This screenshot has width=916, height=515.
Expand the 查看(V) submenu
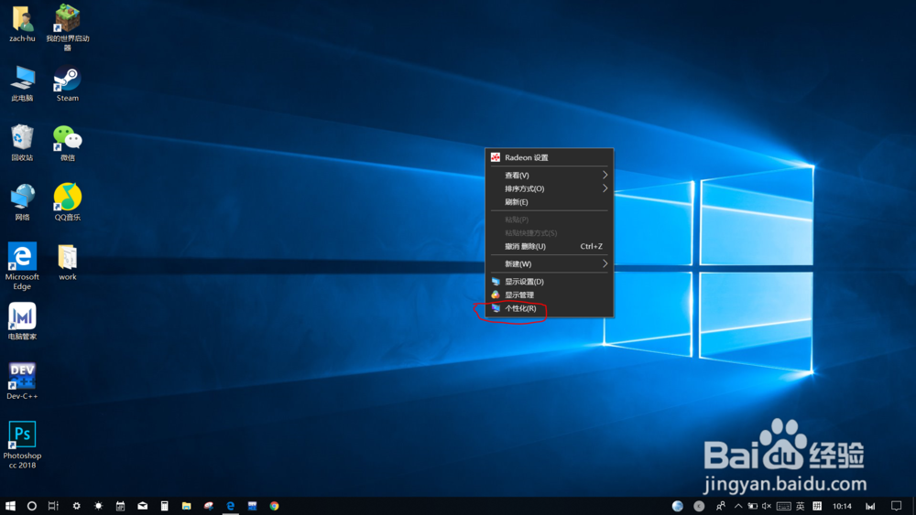[x=549, y=175]
